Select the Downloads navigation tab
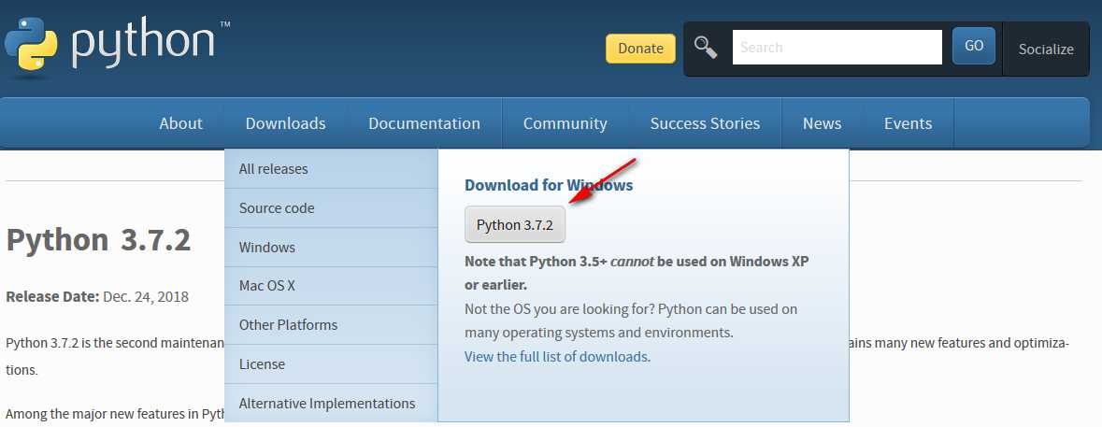The image size is (1102, 427). pos(285,123)
